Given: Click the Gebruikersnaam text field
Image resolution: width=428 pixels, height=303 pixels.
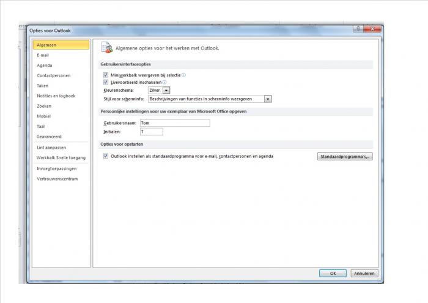Looking at the screenshot, I should [x=175, y=123].
